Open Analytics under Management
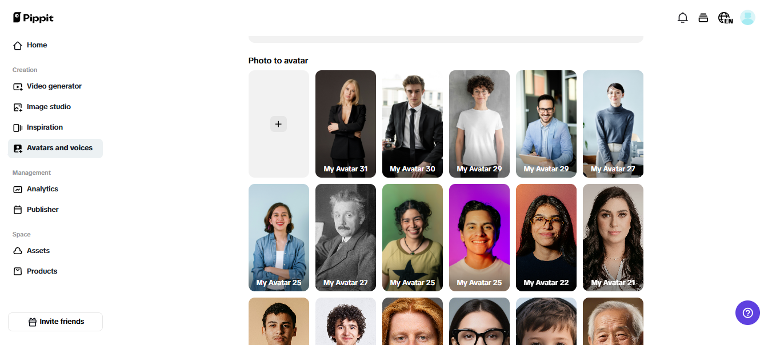The width and height of the screenshot is (780, 345). click(x=42, y=189)
